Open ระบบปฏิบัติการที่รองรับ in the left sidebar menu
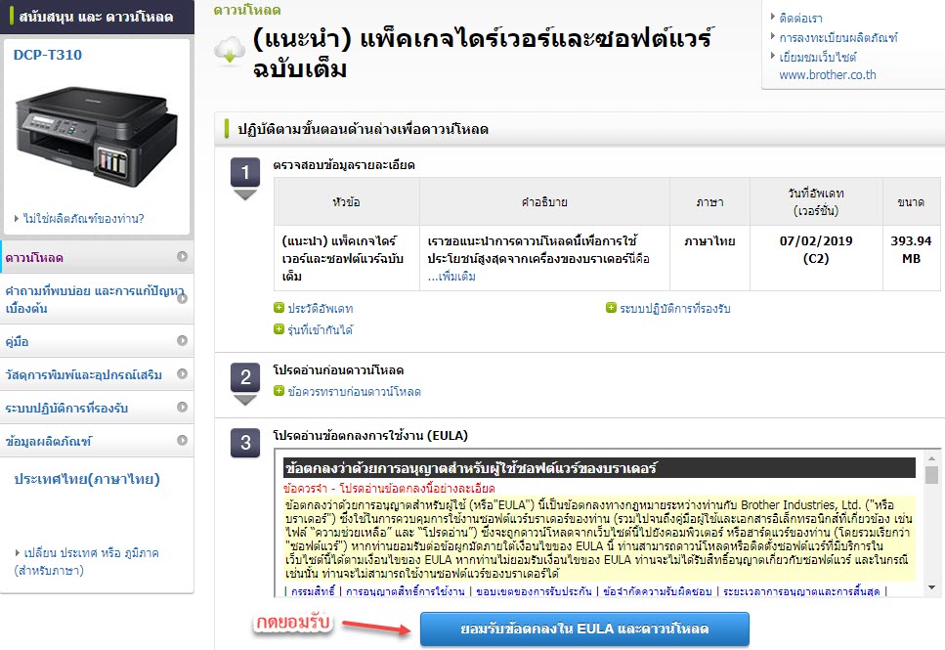Image resolution: width=945 pixels, height=650 pixels. click(97, 408)
